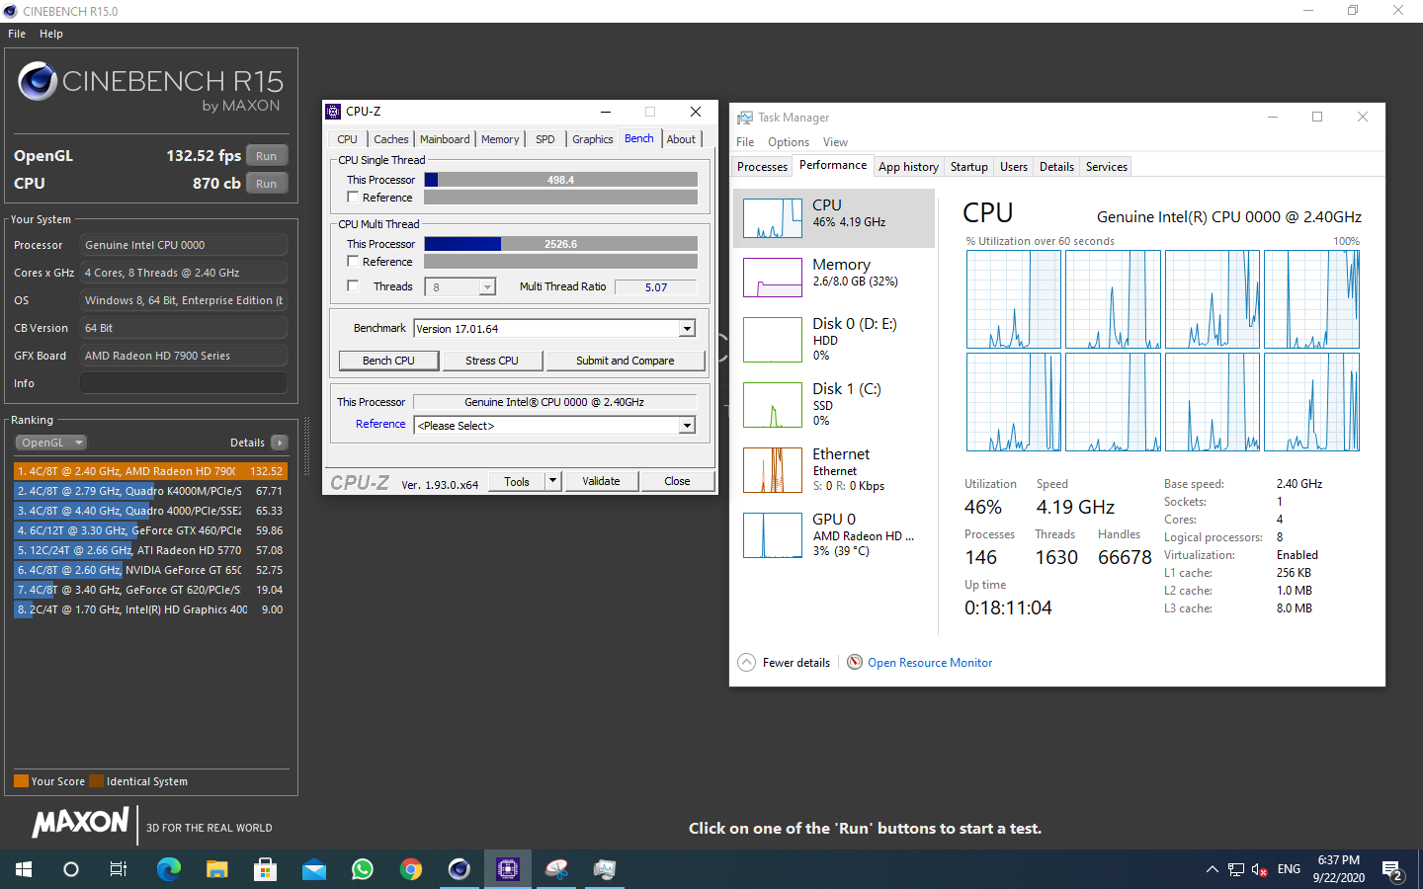
Task: Open WhatsApp from the taskbar
Action: pyautogui.click(x=363, y=869)
